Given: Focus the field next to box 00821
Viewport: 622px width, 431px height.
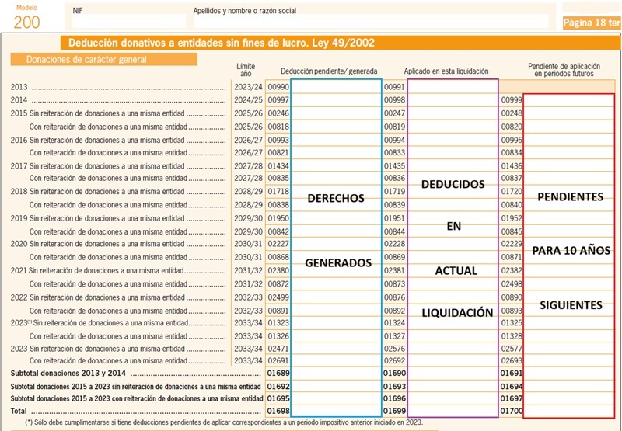Looking at the screenshot, I should tap(337, 152).
